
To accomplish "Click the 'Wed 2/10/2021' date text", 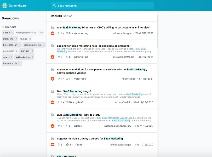I will [144, 33].
